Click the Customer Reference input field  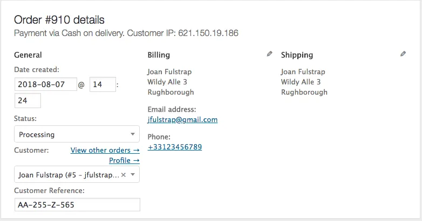[x=77, y=205]
